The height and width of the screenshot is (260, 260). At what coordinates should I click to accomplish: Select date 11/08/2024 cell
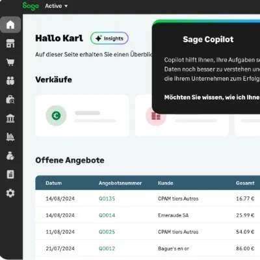pyautogui.click(x=60, y=232)
